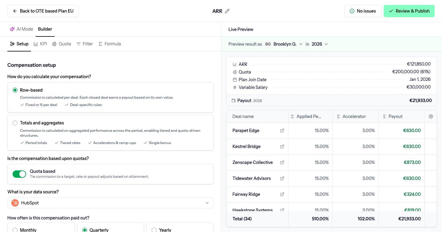Open Kestrel Bridge deal external link icon
Screen dimensions: 442x232
pos(282,146)
